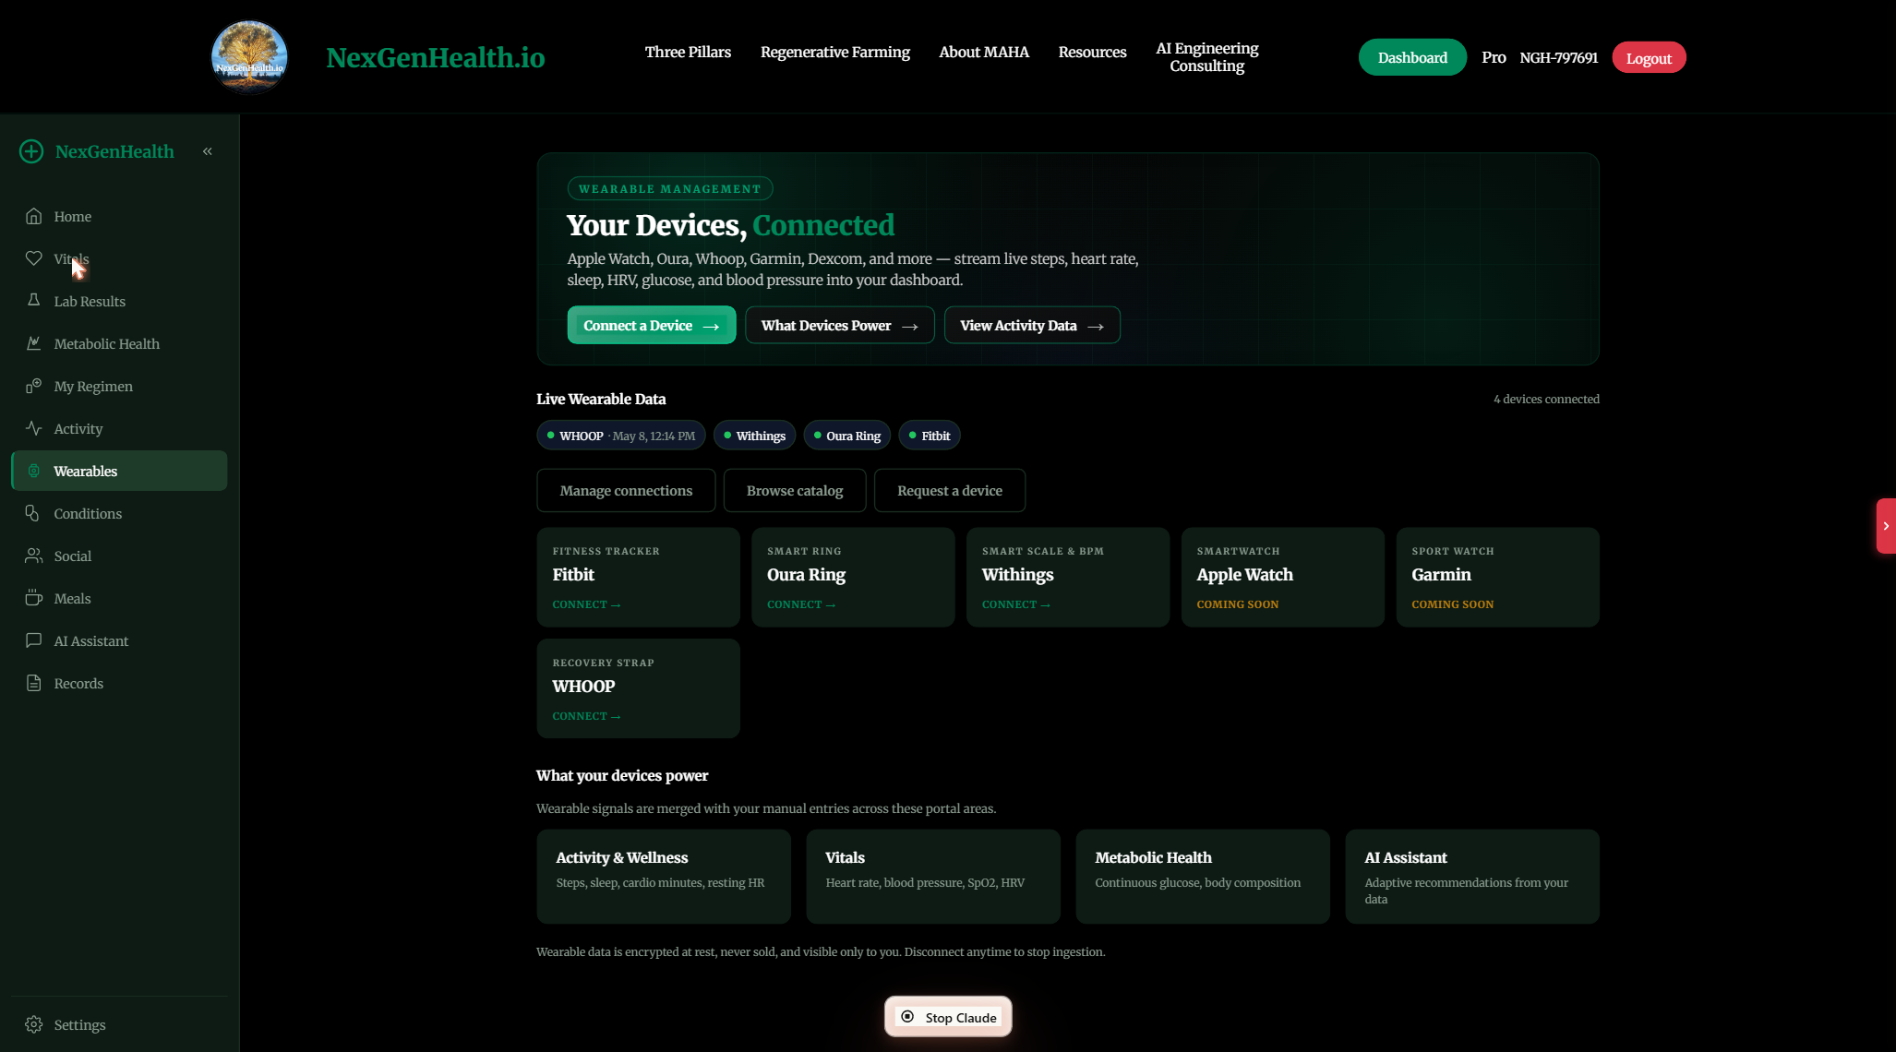Select the Wearables sidebar item

click(119, 471)
